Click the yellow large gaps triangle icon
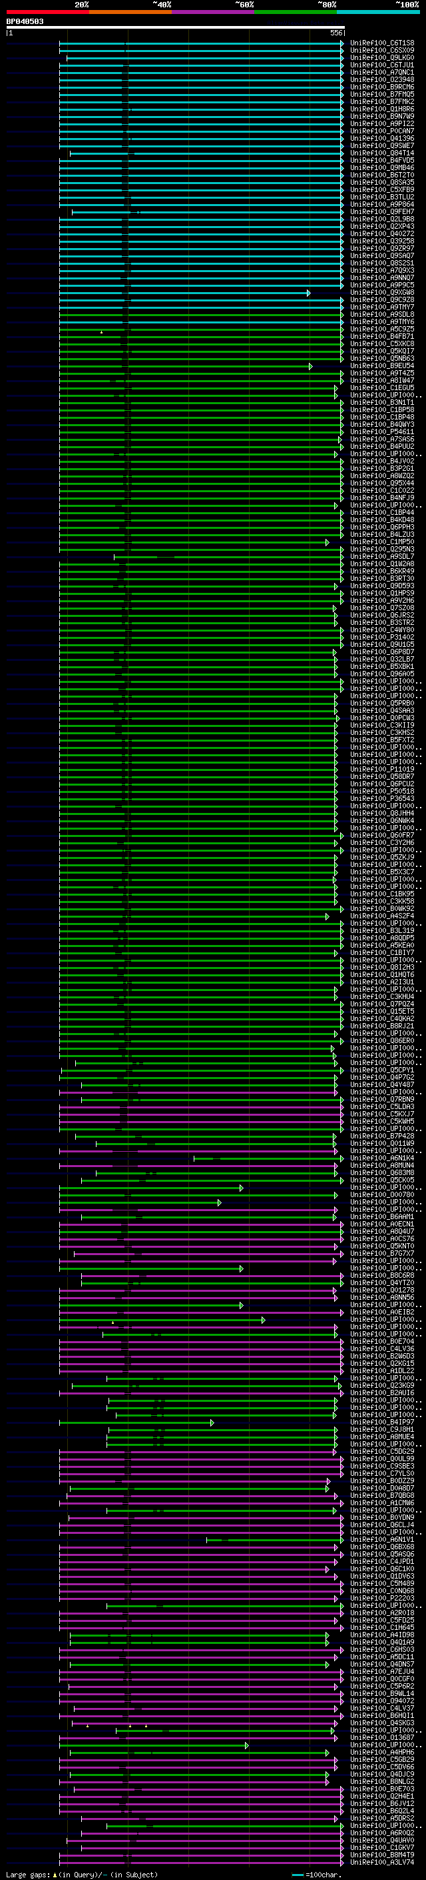Viewport: 426px width, 1880px height. (55, 1874)
